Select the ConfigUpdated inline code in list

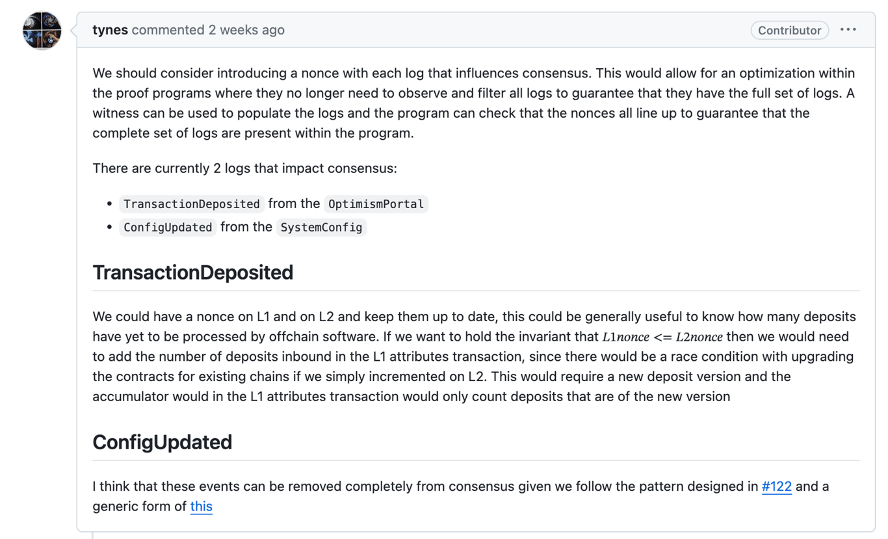click(168, 228)
